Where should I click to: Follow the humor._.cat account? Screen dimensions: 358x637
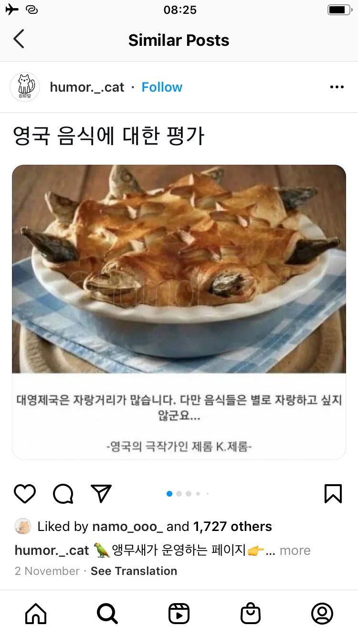pos(162,87)
